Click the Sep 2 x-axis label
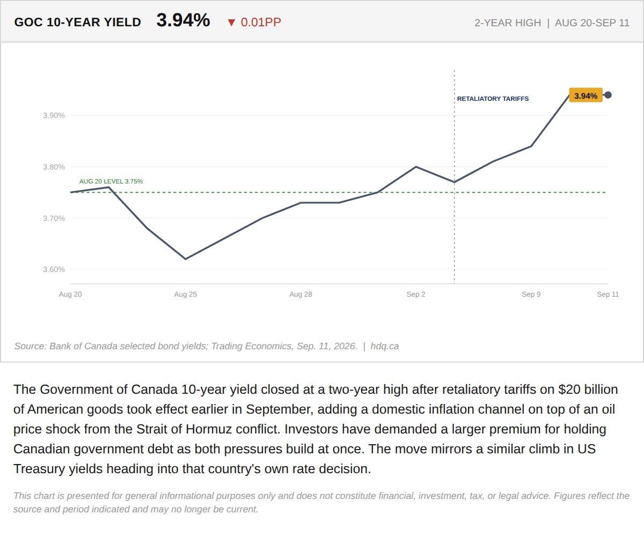644x537 pixels. pyautogui.click(x=416, y=295)
